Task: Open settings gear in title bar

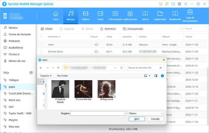Action: 179,4
